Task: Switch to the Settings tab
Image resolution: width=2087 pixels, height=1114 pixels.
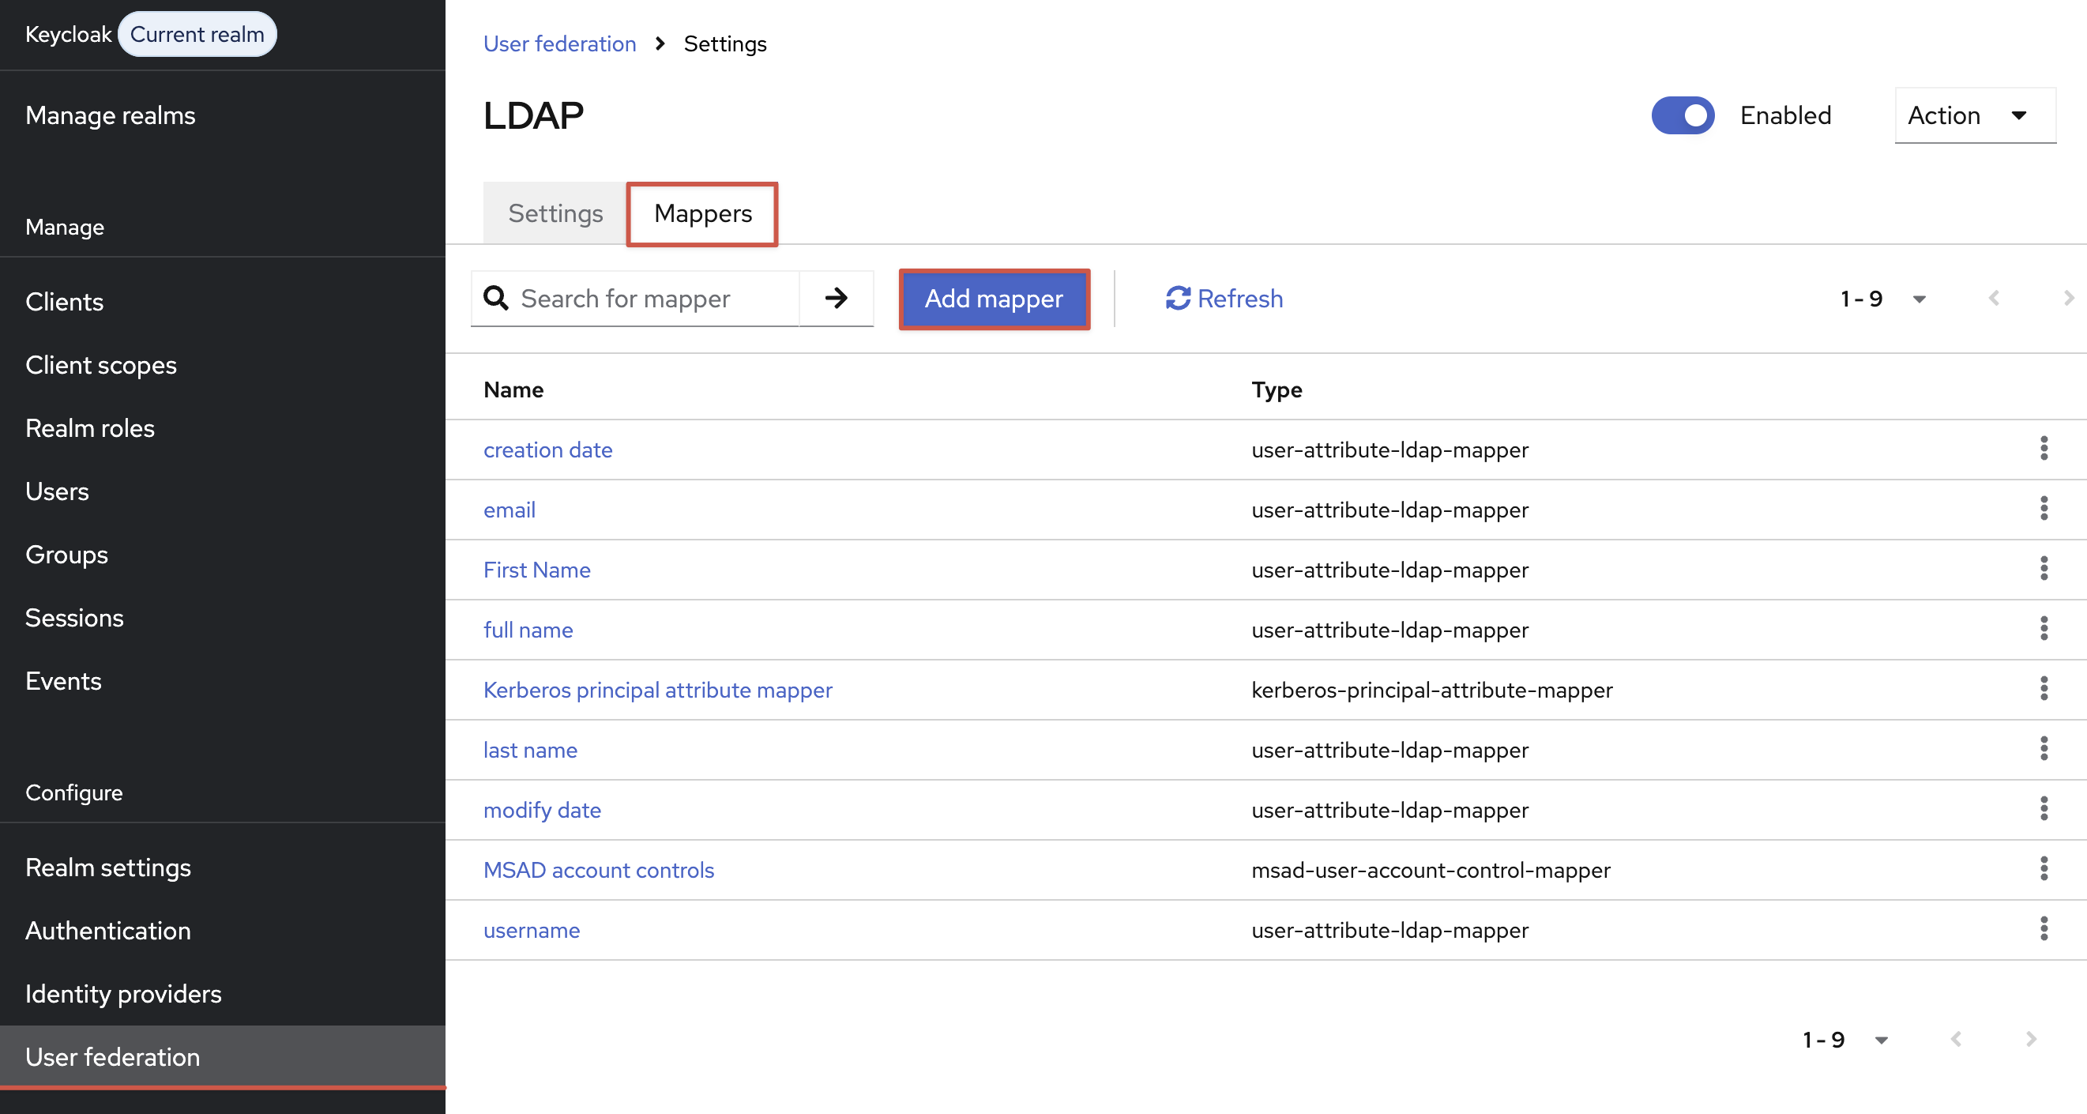Action: (555, 213)
